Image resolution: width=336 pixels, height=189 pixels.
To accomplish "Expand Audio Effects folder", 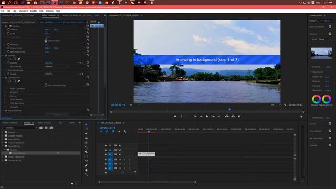I will pos(3,139).
